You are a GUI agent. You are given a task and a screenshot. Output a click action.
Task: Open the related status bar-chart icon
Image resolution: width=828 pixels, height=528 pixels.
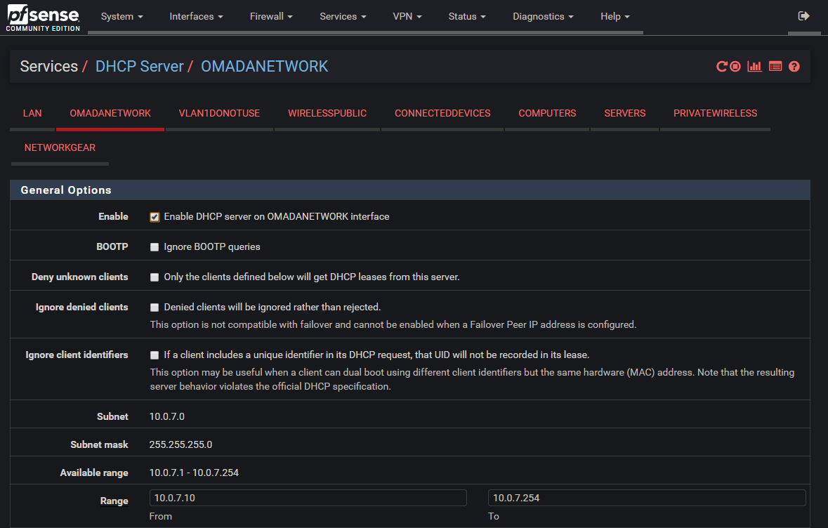754,66
